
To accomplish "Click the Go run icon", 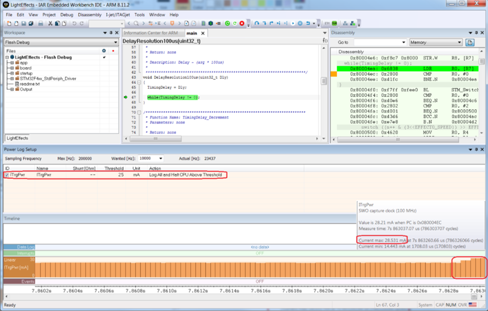I will (x=293, y=23).
